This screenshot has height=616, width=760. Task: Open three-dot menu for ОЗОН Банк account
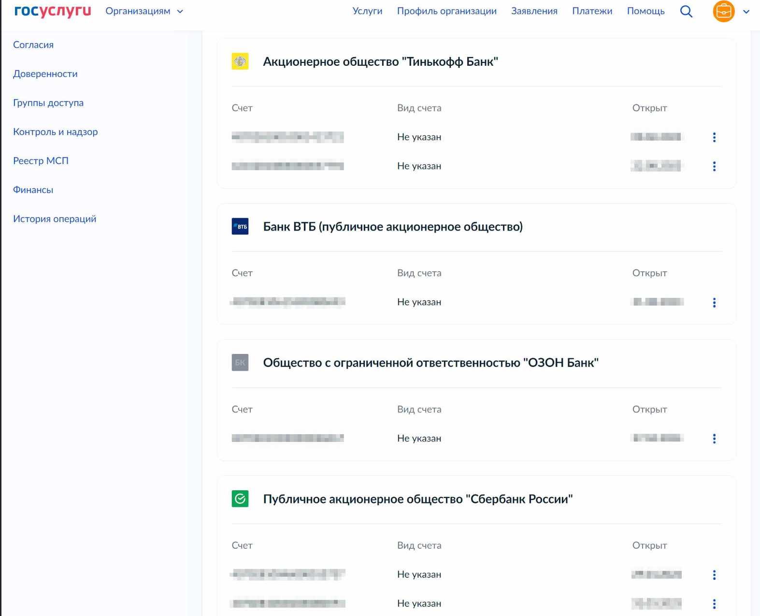[x=714, y=439]
